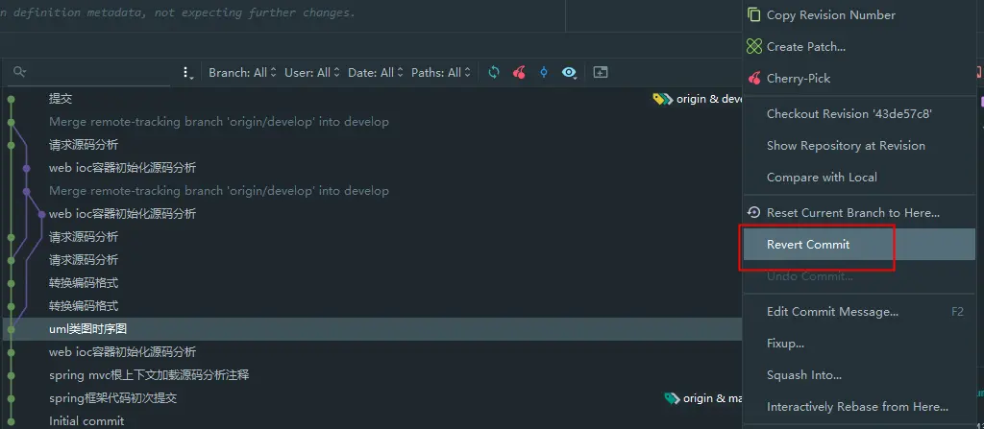This screenshot has height=429, width=984.
Task: Open the Branch: All filter dropdown
Action: pos(242,73)
